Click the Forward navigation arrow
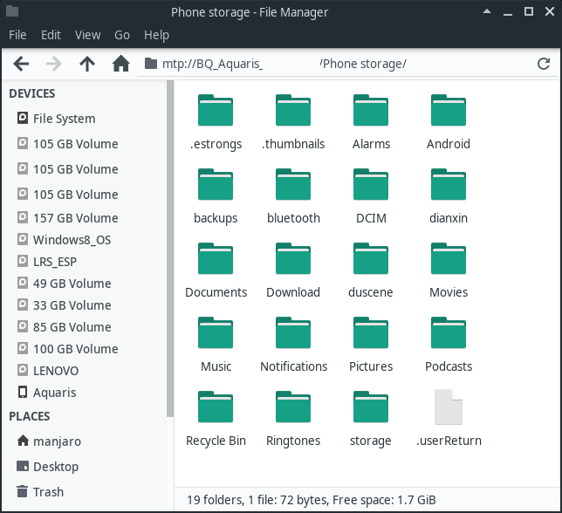 54,64
